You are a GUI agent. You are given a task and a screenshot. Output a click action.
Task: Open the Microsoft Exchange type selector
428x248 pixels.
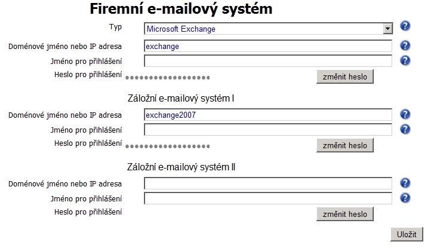pos(268,29)
